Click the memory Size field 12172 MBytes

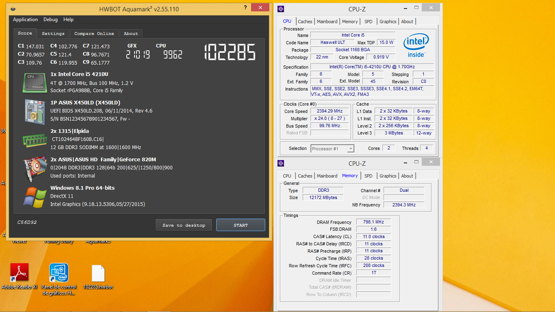pos(323,198)
